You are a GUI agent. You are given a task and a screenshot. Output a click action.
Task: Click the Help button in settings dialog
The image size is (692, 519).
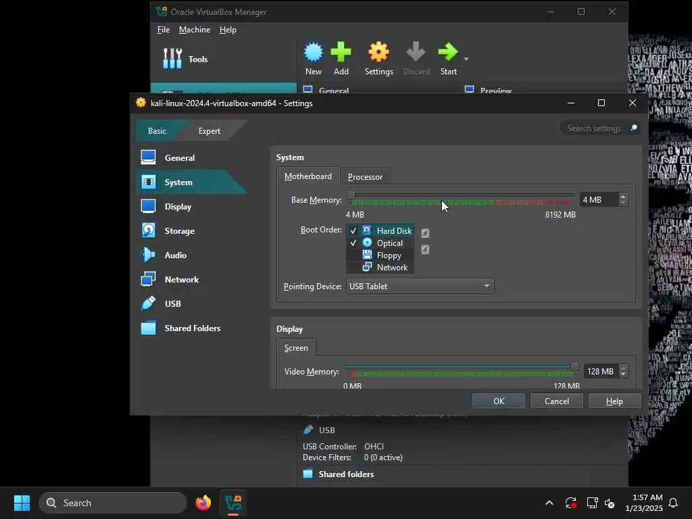click(614, 401)
